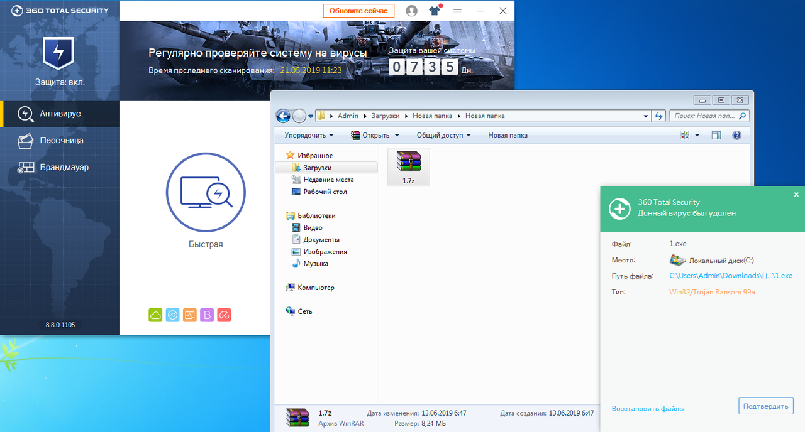Open the T-shirt themes icon
Image resolution: width=805 pixels, height=432 pixels.
(435, 11)
